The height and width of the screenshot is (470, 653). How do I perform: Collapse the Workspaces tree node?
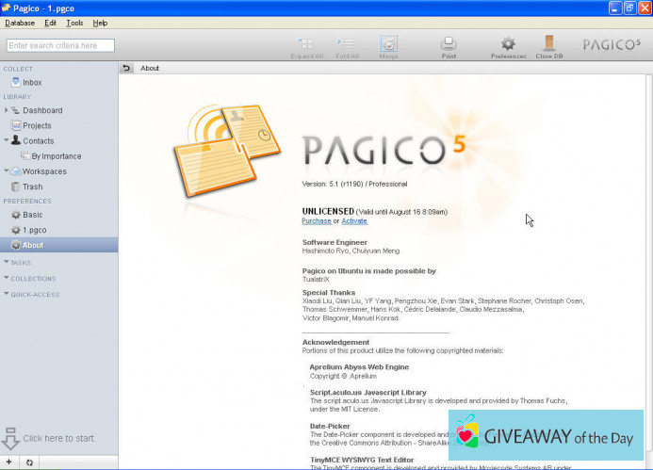[x=6, y=171]
